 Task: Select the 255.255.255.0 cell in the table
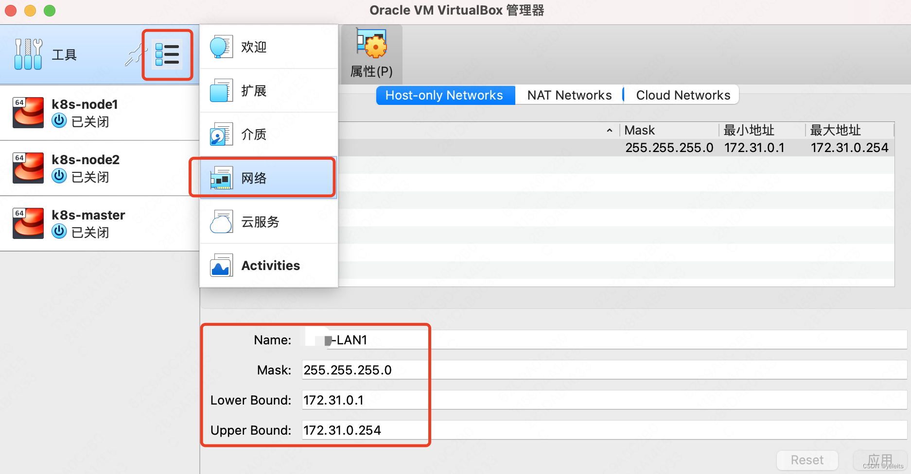[669, 148]
